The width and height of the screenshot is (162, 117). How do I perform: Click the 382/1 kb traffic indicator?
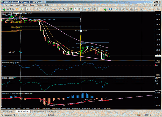148,115
